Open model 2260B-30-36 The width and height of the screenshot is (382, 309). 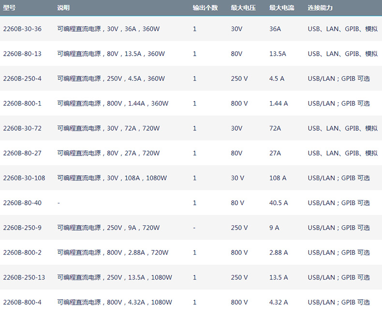(22, 29)
